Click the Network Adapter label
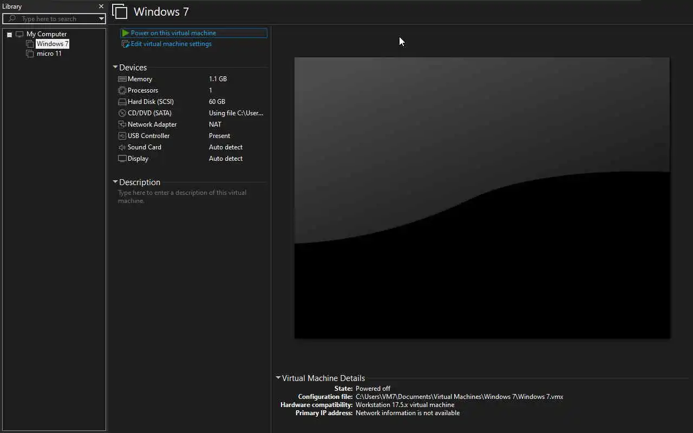The height and width of the screenshot is (433, 693). tap(152, 124)
